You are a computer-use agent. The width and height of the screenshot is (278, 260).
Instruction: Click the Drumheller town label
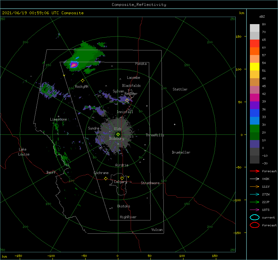pyautogui.click(x=181, y=152)
